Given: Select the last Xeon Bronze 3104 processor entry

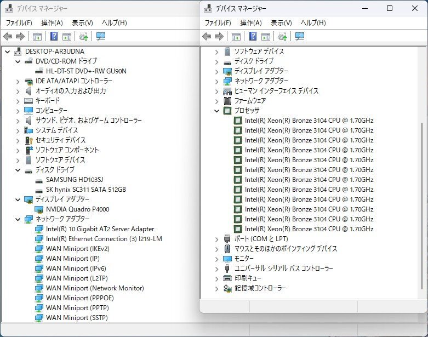Looking at the screenshot, I should coord(309,229).
